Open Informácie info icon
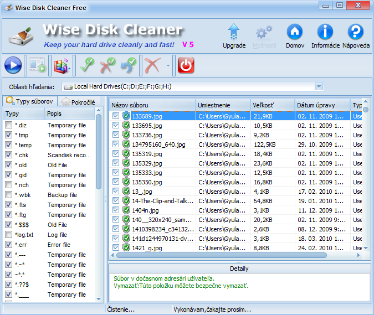This screenshot has height=315, width=374. 325,33
